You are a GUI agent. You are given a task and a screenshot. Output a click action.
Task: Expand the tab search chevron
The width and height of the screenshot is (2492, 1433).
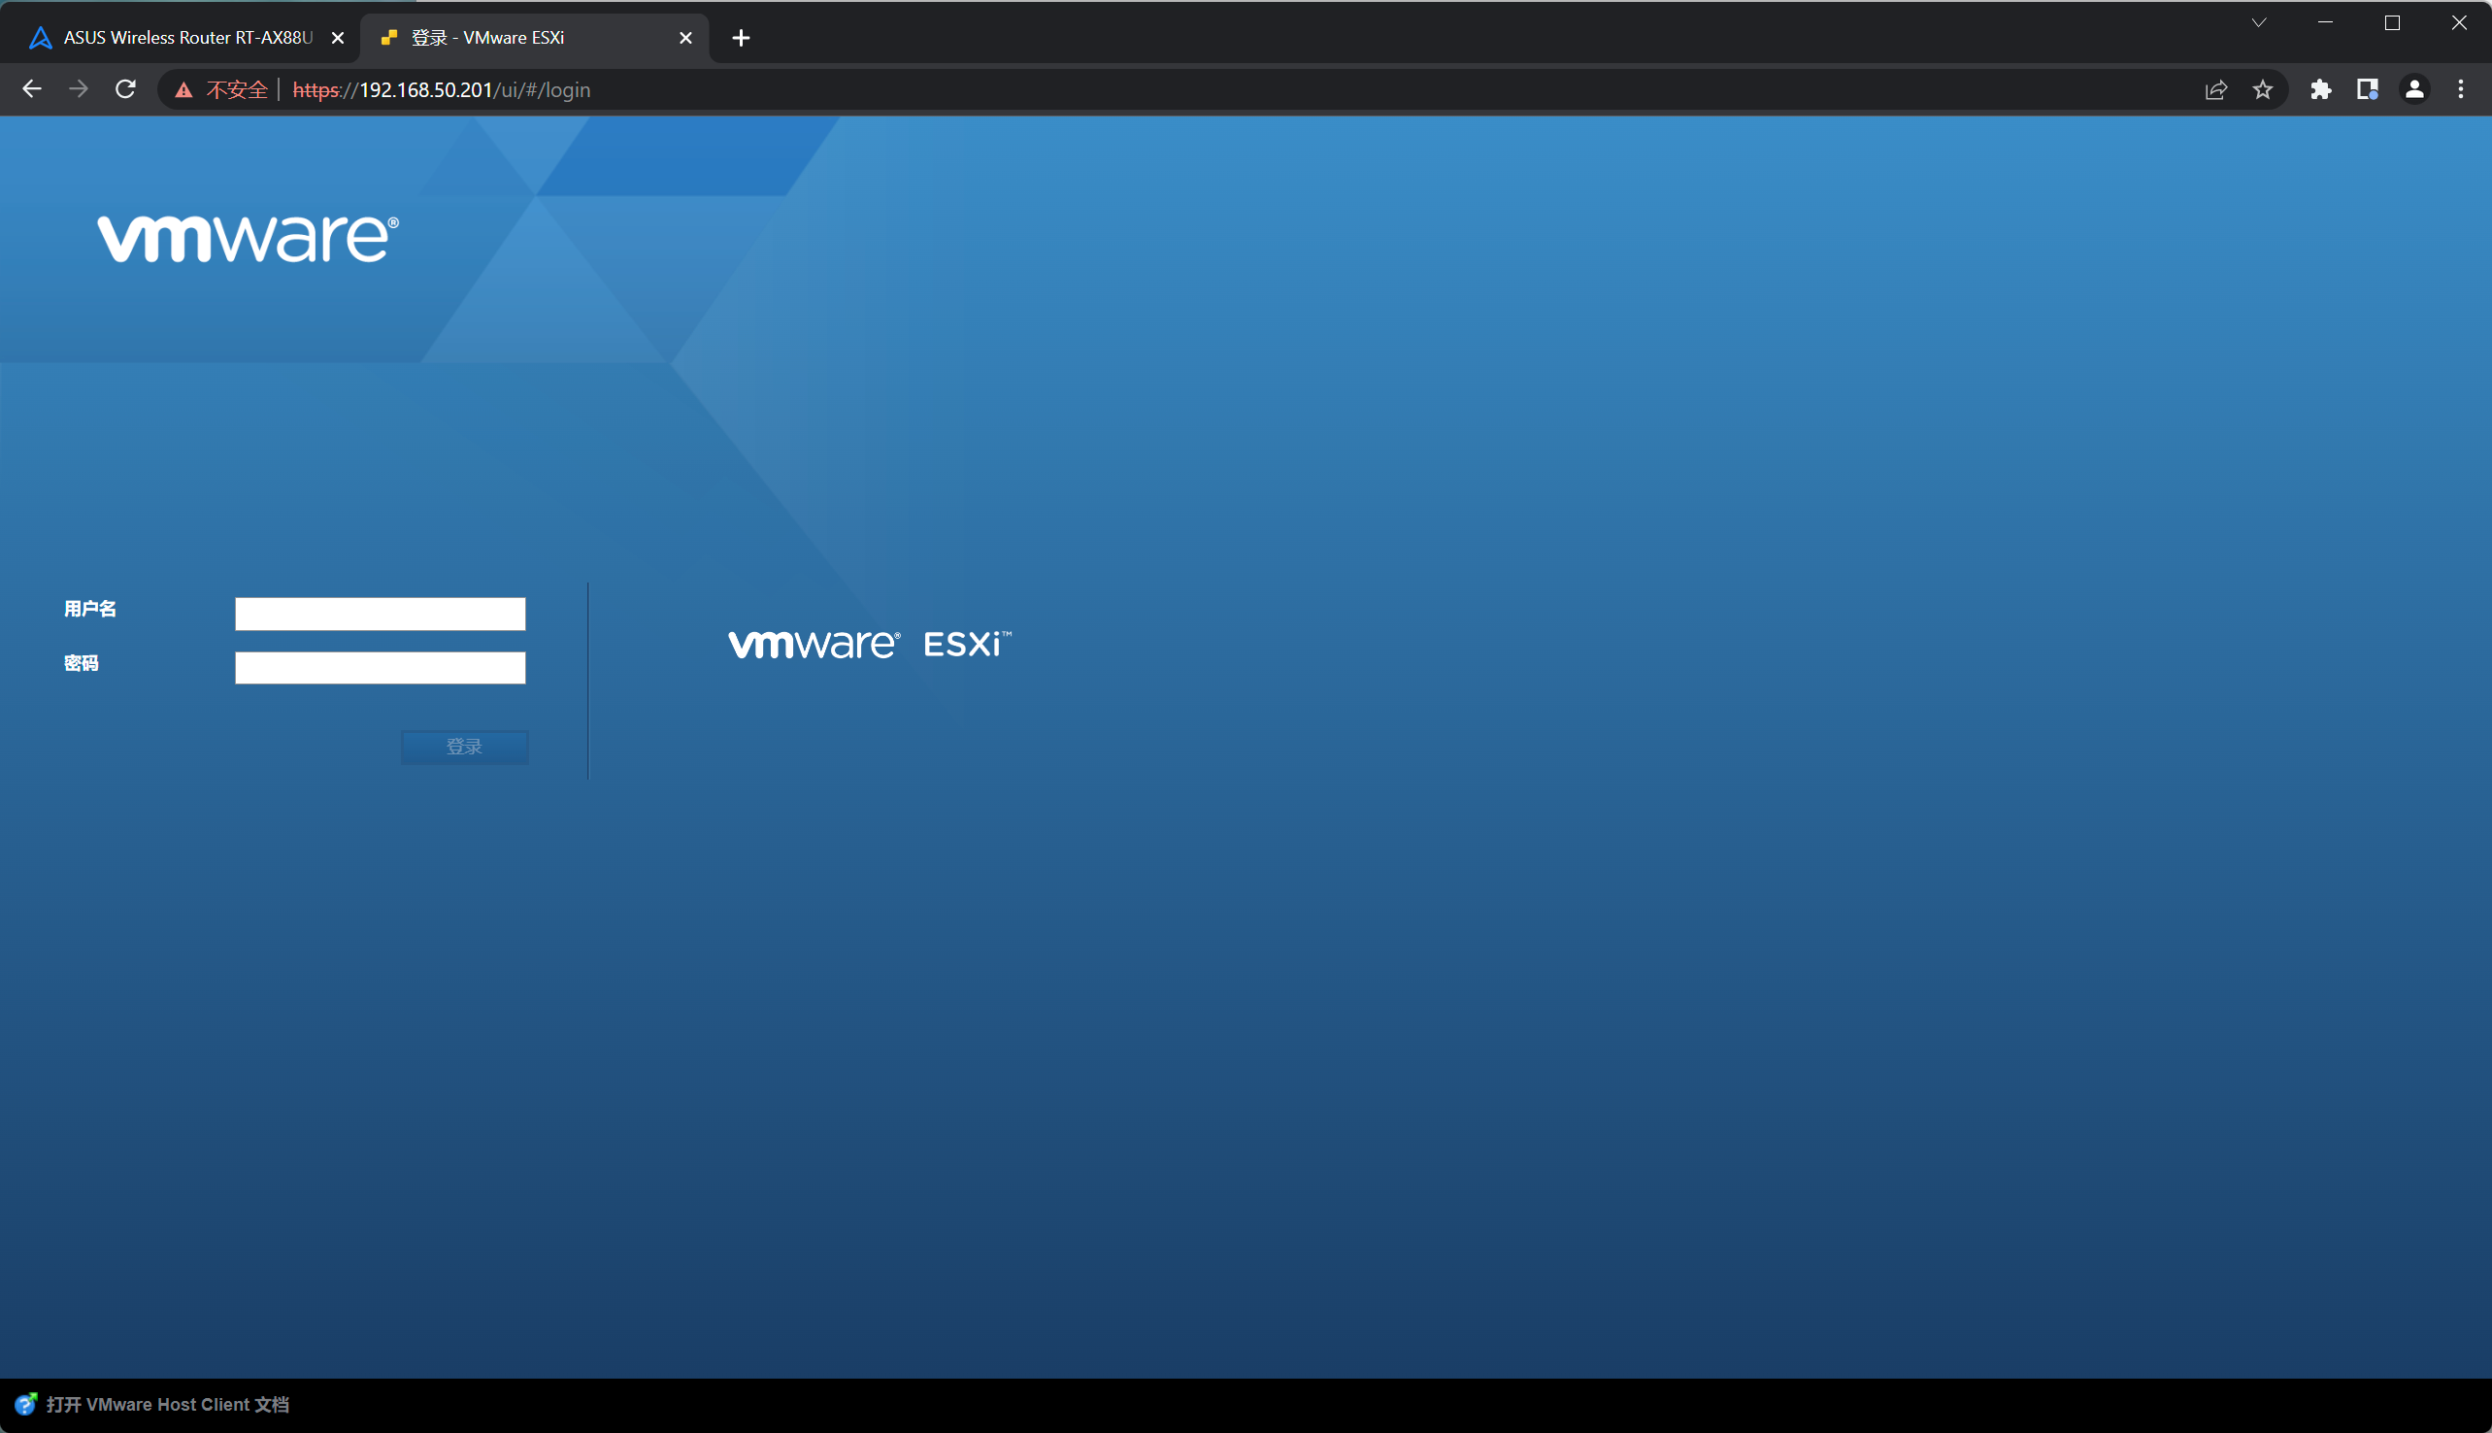[2259, 22]
